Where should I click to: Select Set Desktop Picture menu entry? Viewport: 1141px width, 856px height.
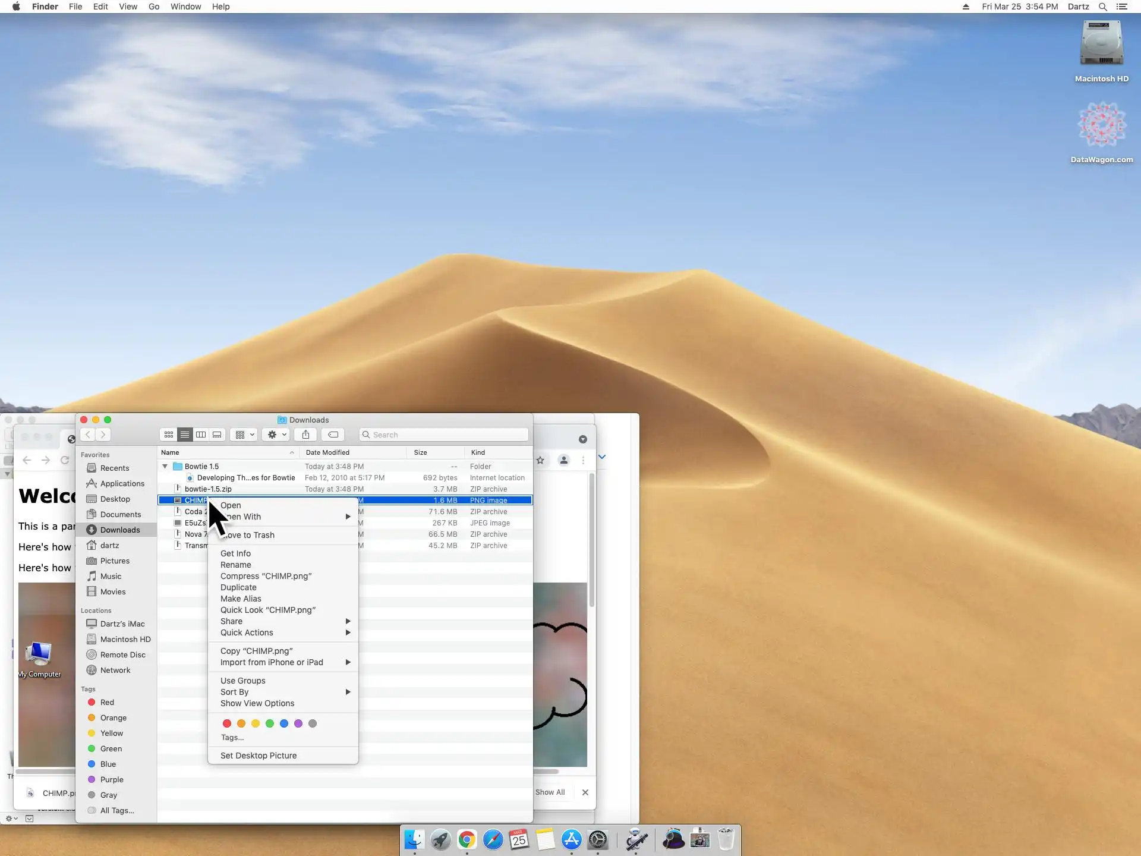coord(259,756)
